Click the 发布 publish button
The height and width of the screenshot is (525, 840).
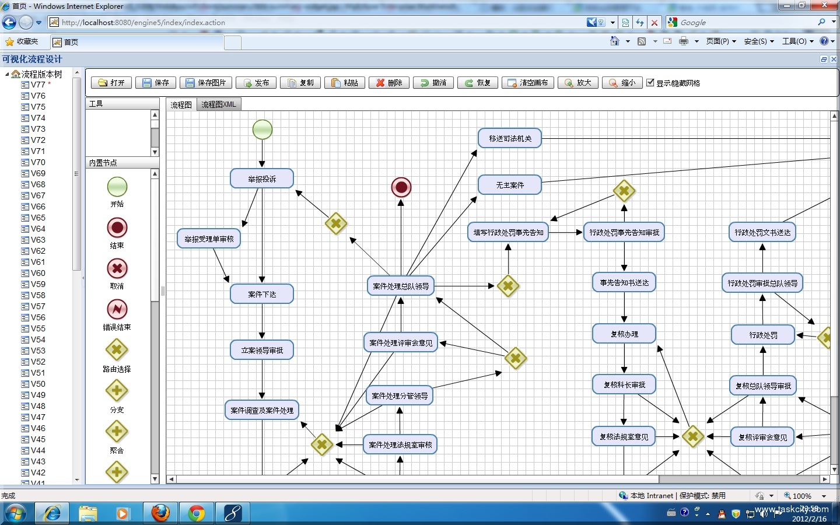(256, 83)
